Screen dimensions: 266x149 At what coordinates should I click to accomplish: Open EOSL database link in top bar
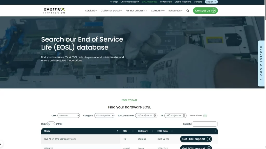pos(149,2)
